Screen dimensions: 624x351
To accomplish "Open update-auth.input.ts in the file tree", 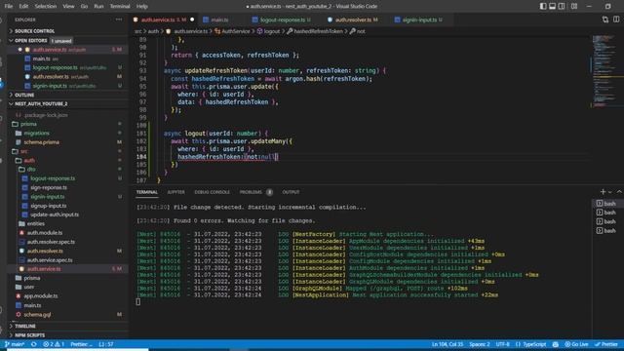I will point(67,214).
